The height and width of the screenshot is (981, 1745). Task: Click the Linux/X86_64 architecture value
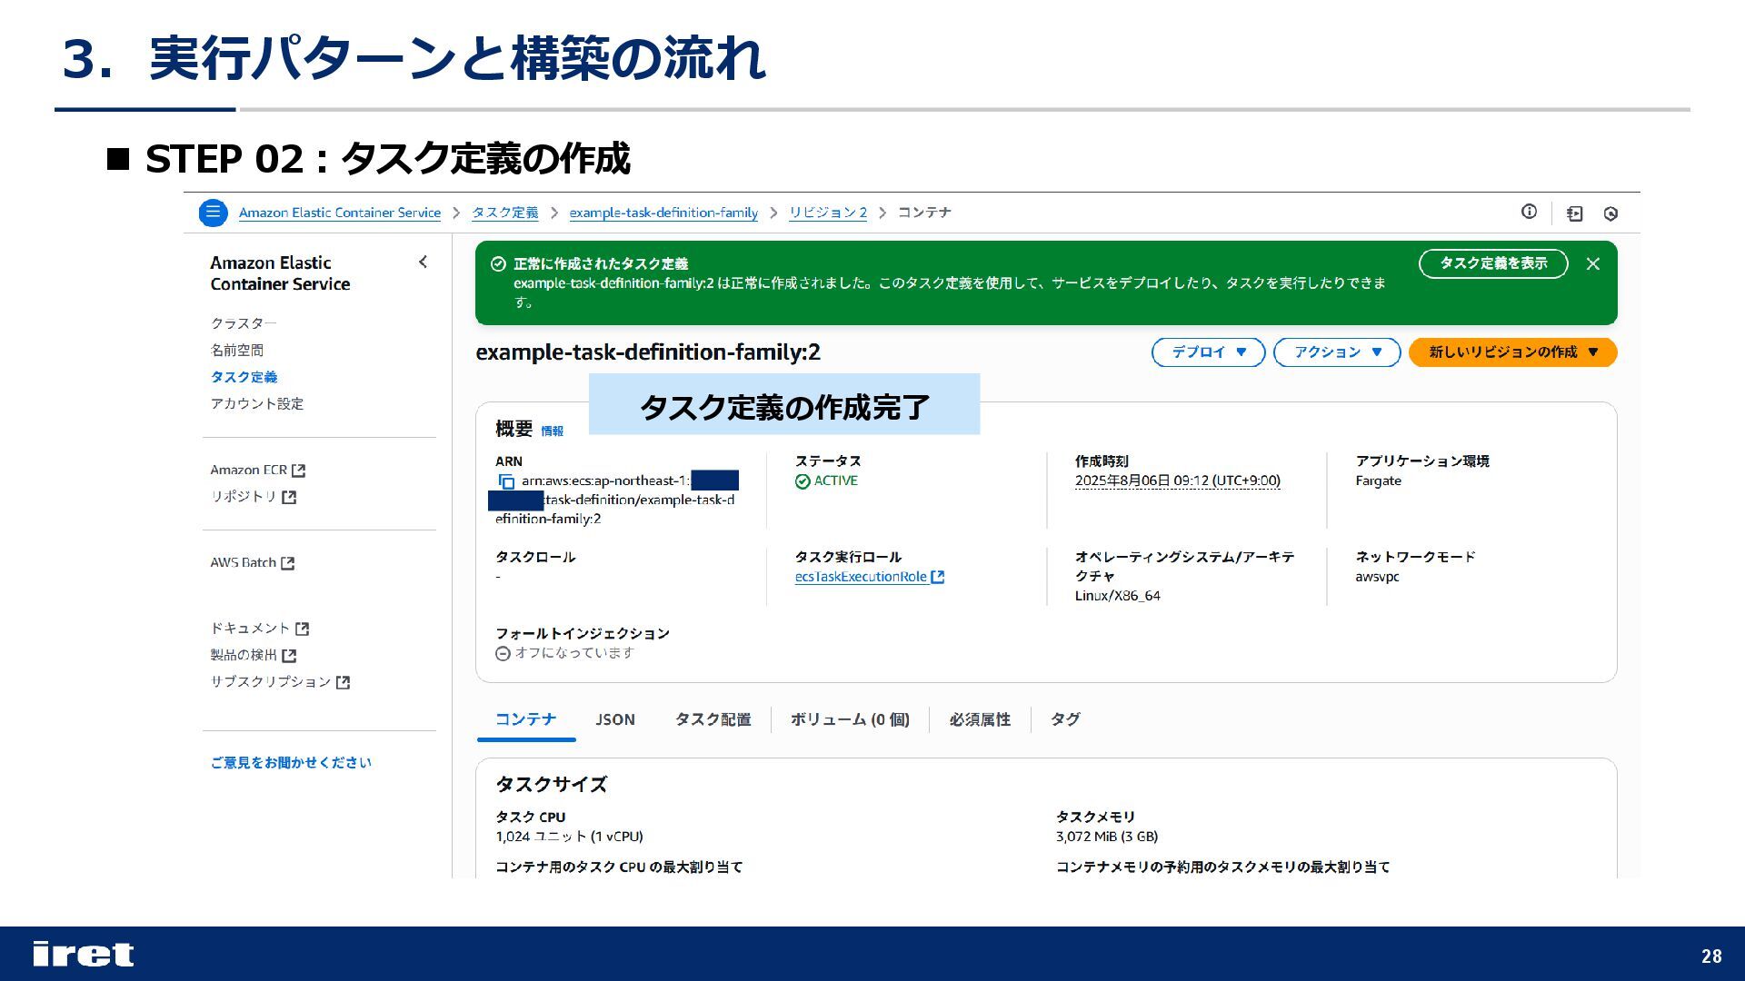coord(1118,597)
